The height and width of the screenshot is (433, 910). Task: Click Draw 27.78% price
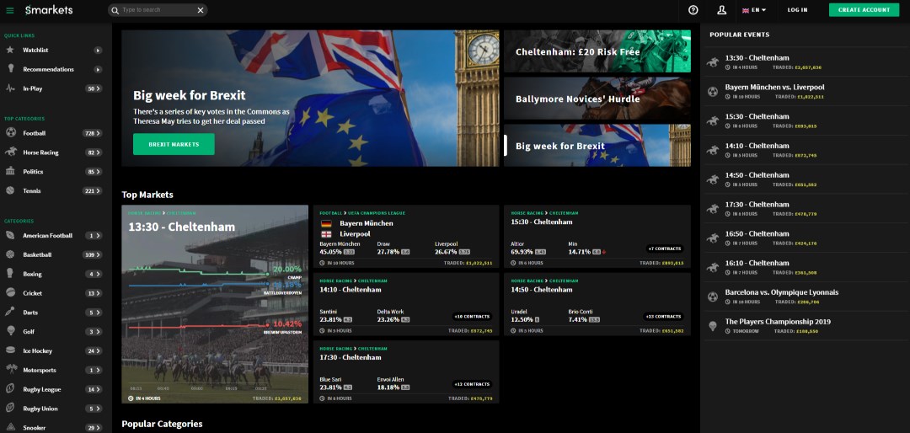(393, 252)
